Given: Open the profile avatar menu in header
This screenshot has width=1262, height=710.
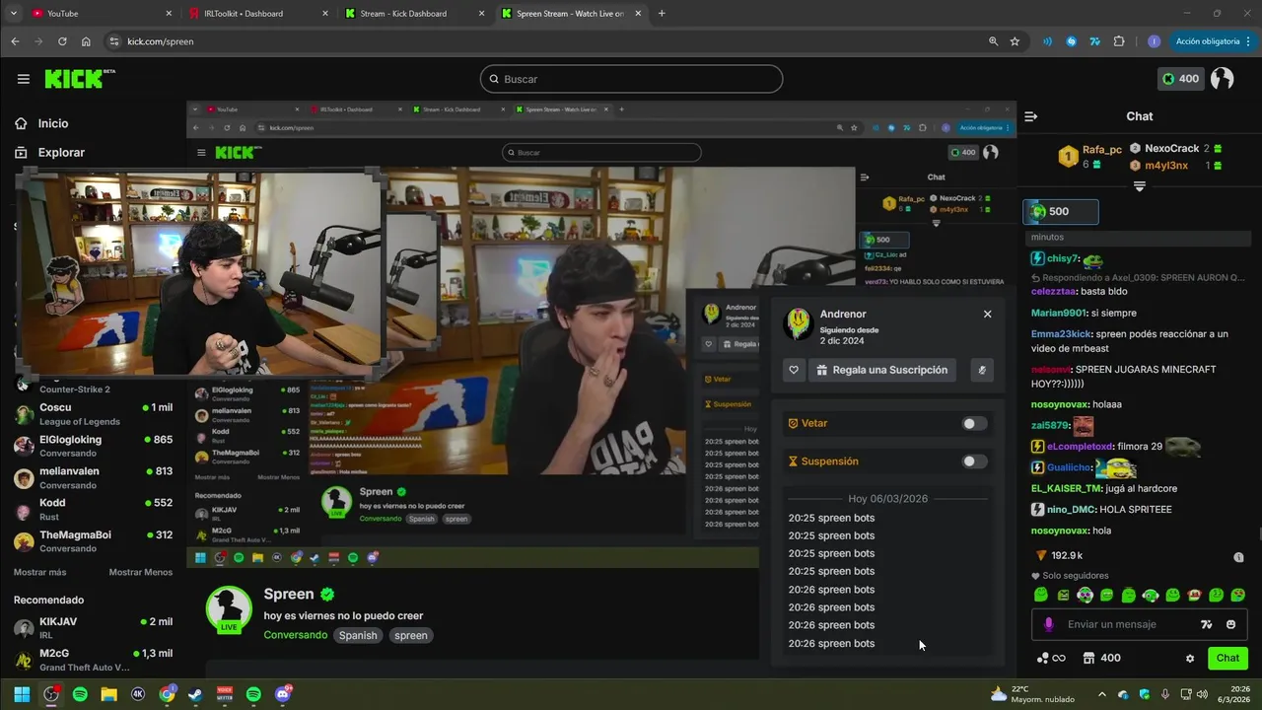Looking at the screenshot, I should [x=1222, y=79].
